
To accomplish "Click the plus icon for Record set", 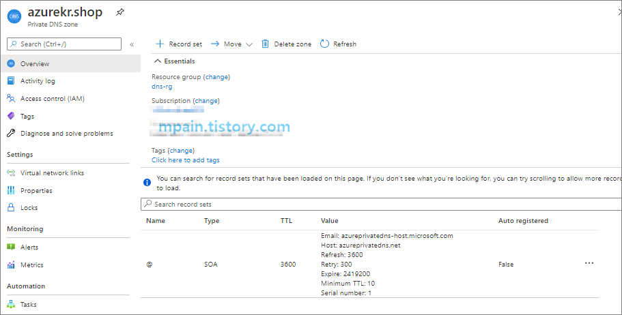I will (160, 44).
